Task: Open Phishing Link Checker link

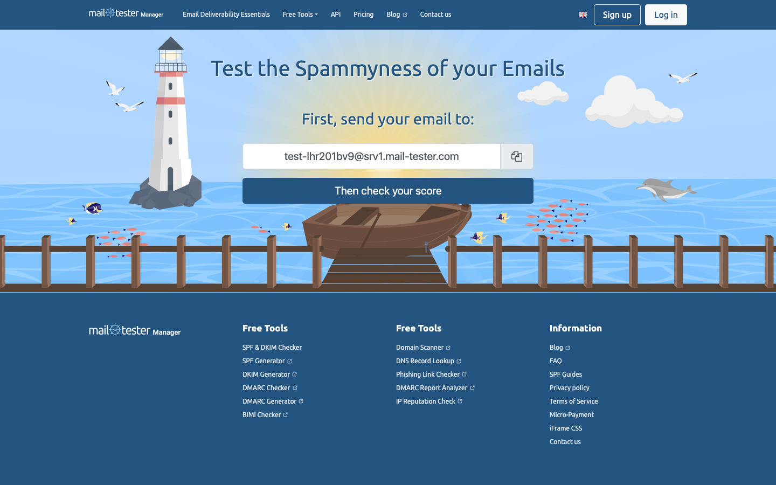Action: 431,375
